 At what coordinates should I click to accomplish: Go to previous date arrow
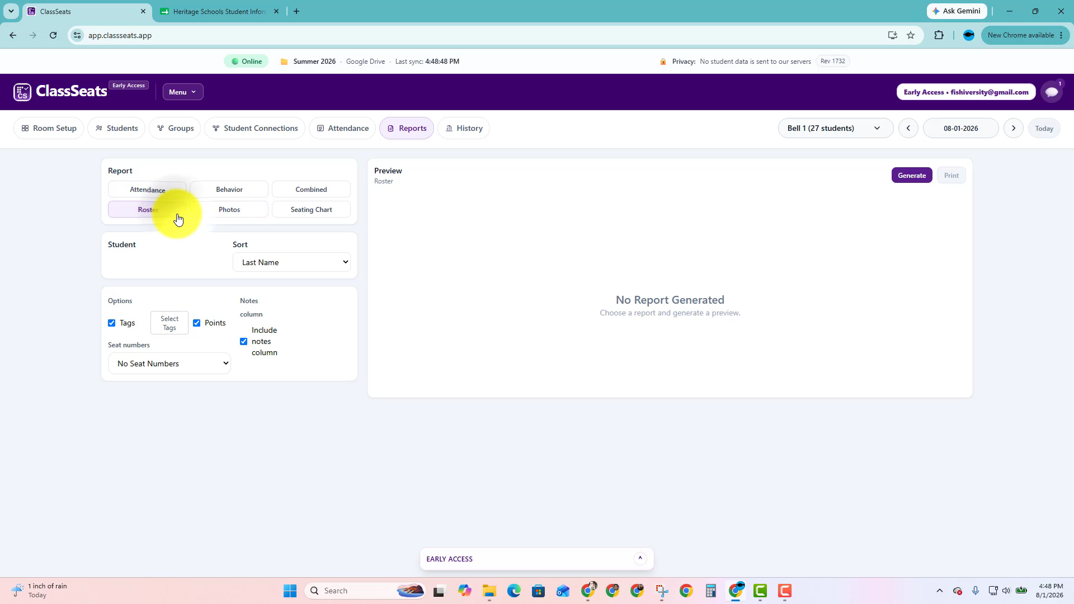[x=908, y=128]
